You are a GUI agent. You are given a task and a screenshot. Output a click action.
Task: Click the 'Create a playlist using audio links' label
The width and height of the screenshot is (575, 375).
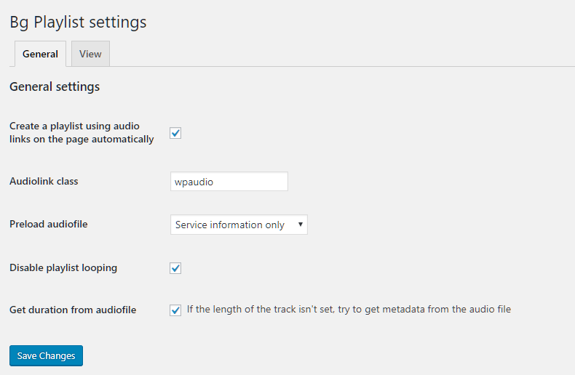point(81,132)
